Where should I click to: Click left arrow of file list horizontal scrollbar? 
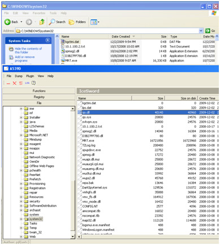[79, 237]
